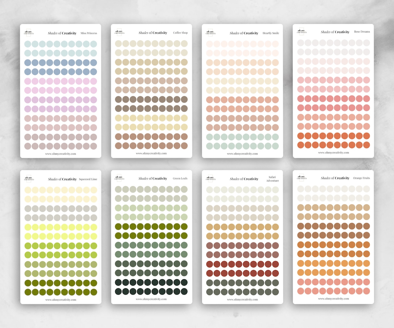Pick the first light-blue dot in Miss Princess' top row

[x=28, y=44]
